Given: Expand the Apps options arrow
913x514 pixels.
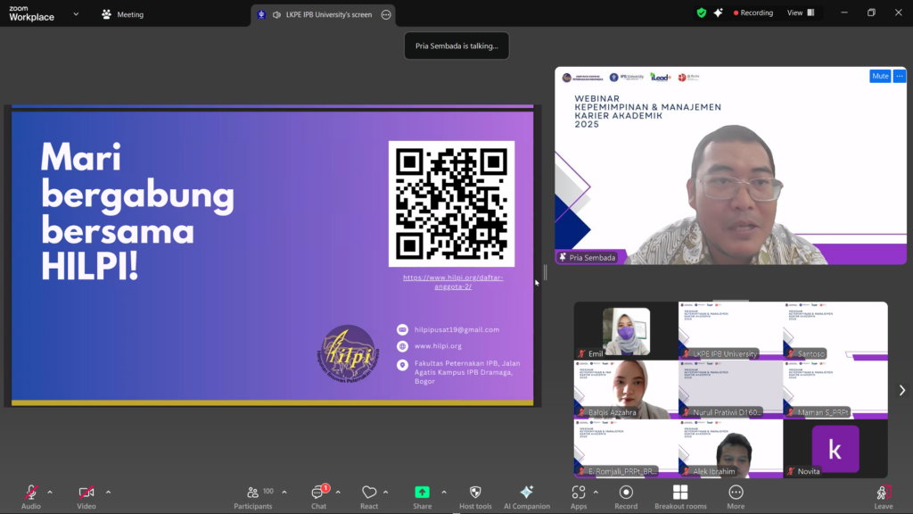Looking at the screenshot, I should 596,493.
